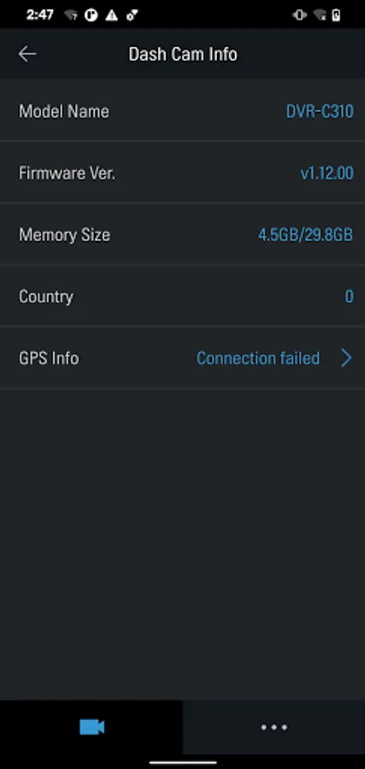Go back using the arrow icon
Image resolution: width=365 pixels, height=769 pixels.
[x=27, y=54]
